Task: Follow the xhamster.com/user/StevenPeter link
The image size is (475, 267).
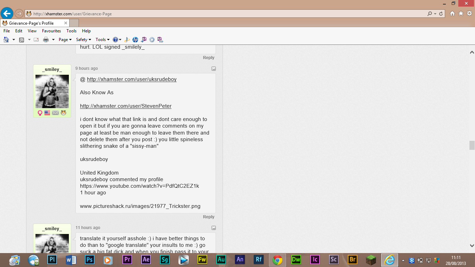Action: [126, 106]
